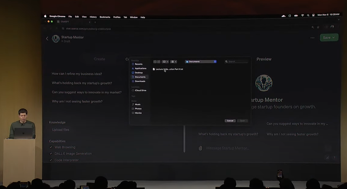This screenshot has width=347, height=189.
Task: Select the Lecture txt file in Documents
Action: pyautogui.click(x=169, y=69)
